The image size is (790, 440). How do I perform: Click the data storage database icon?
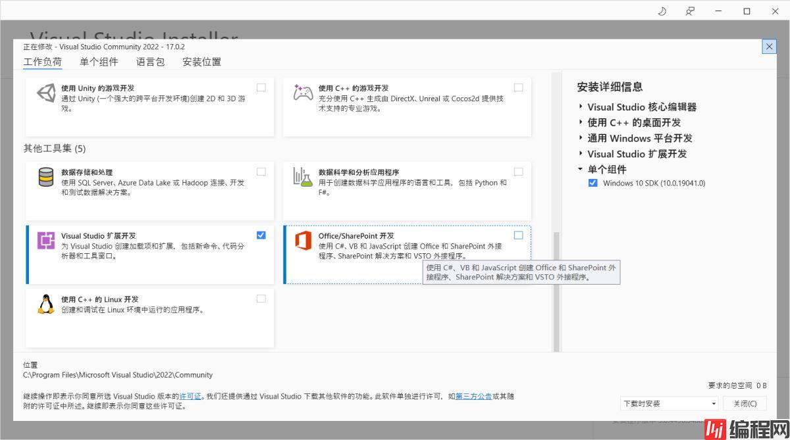pos(46,178)
